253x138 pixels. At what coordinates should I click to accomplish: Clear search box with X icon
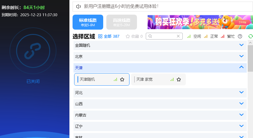178,36
